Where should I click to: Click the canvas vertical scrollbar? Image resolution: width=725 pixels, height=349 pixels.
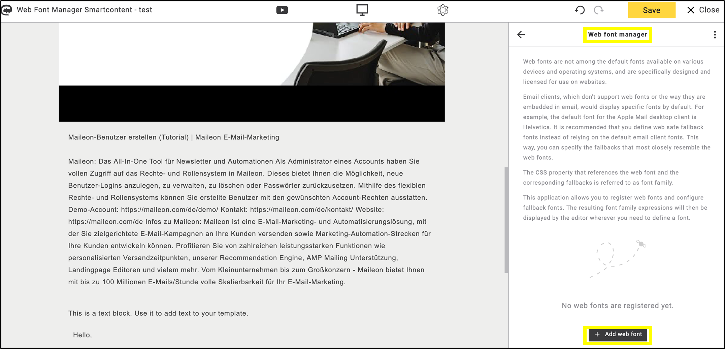(506, 220)
